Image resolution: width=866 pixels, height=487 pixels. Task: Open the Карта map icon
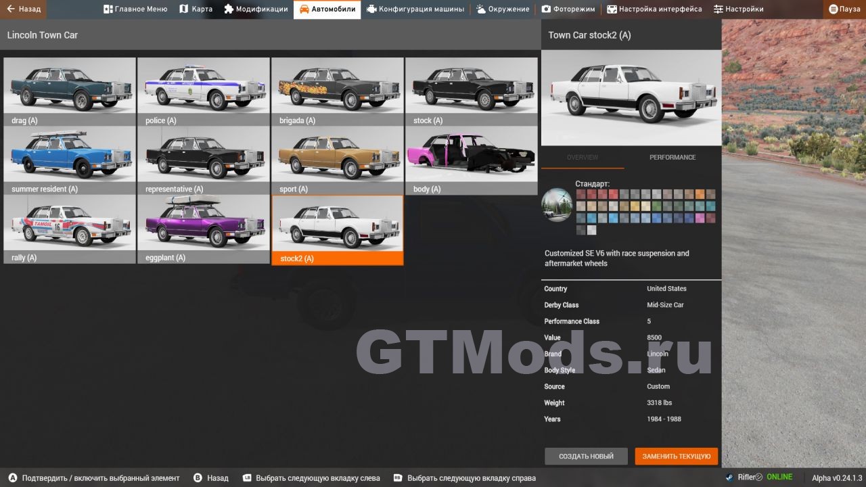183,9
